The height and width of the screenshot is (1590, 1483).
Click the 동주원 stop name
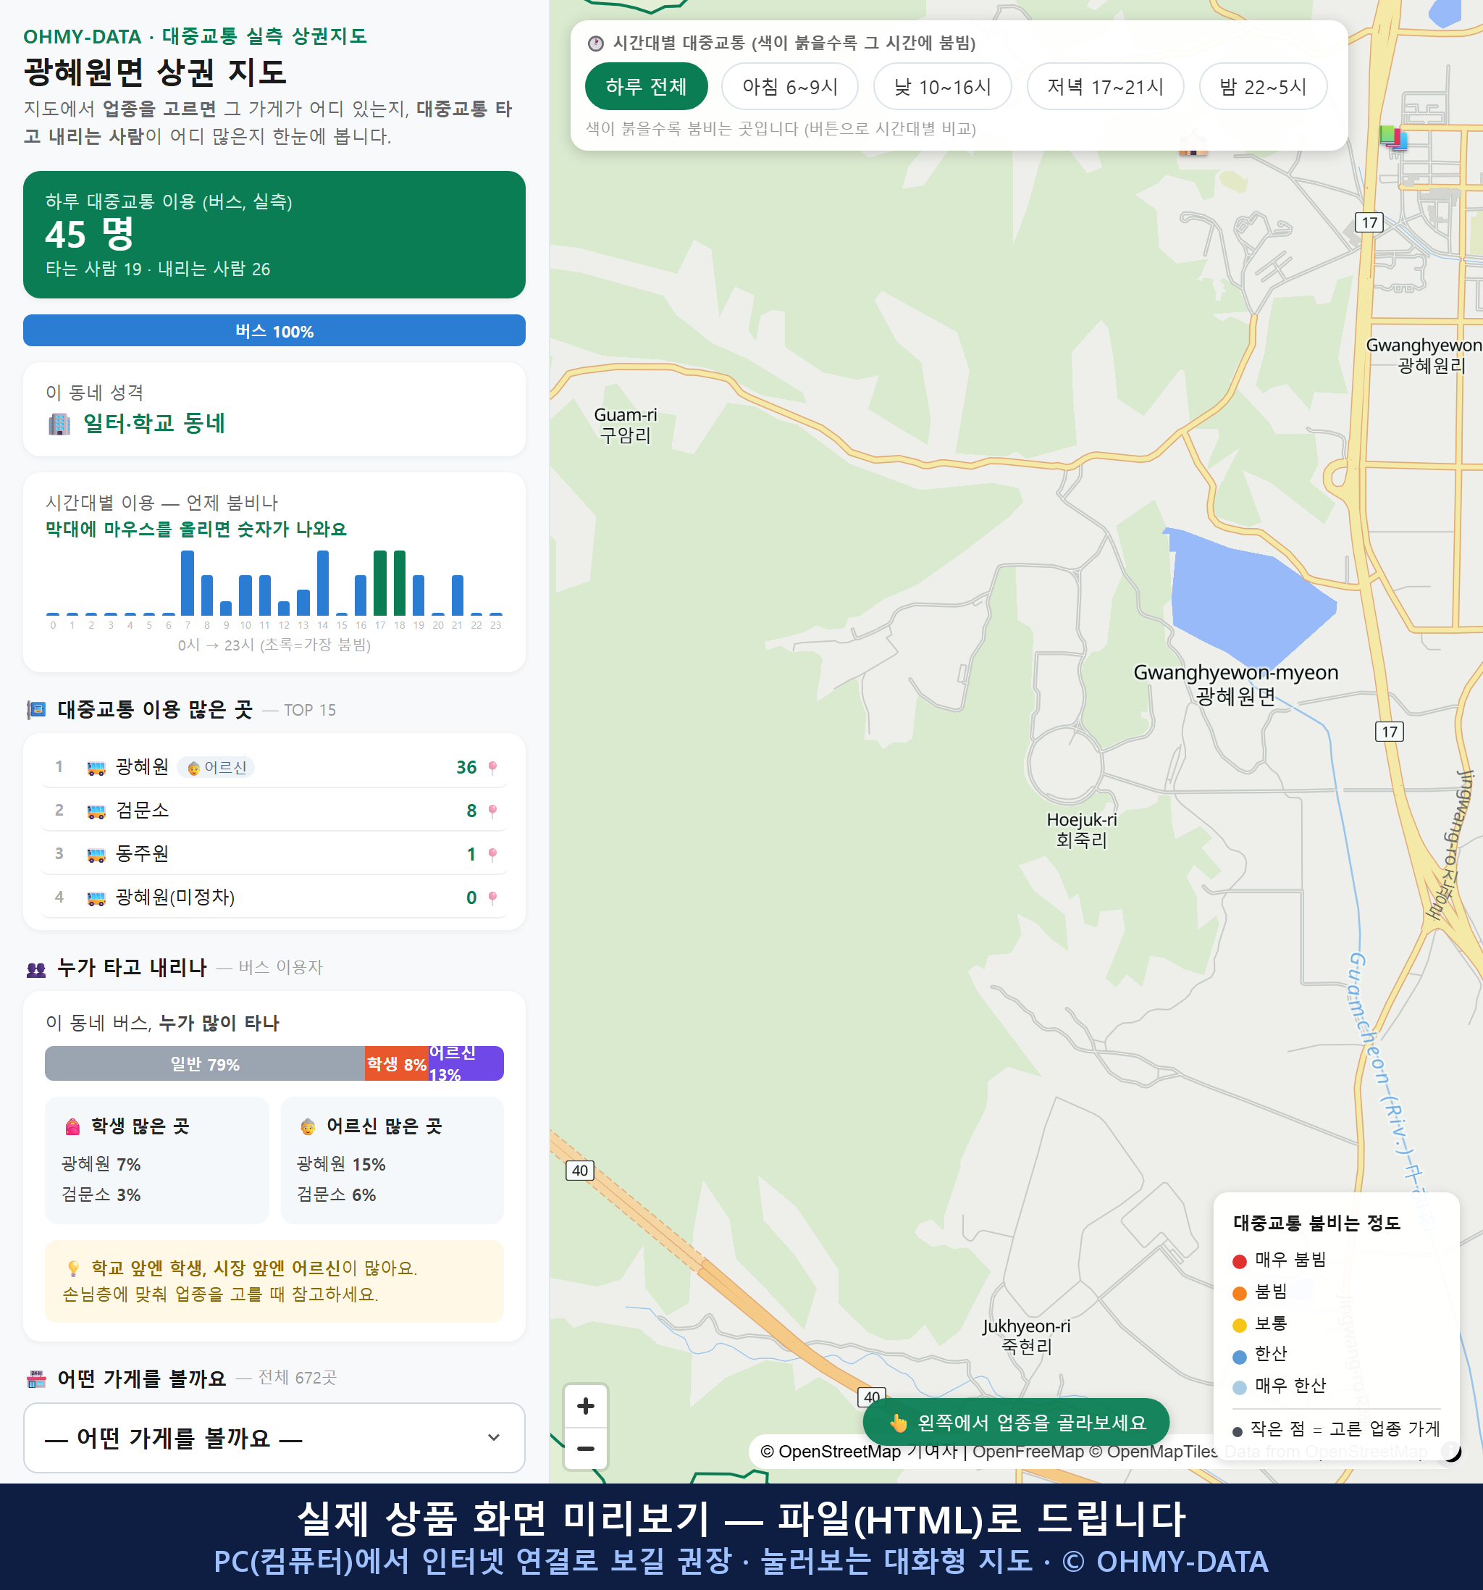coord(143,853)
